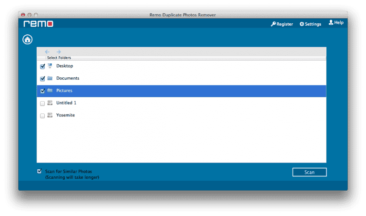The width and height of the screenshot is (366, 216).
Task: Click the back navigation arrow
Action: pyautogui.click(x=47, y=51)
